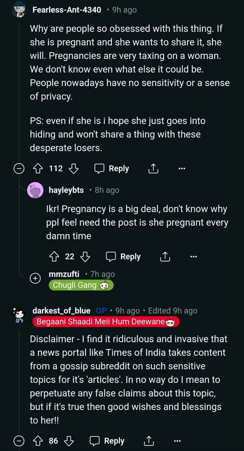
Task: Open three-dot menu on hayleybts's reply
Action: pyautogui.click(x=194, y=257)
